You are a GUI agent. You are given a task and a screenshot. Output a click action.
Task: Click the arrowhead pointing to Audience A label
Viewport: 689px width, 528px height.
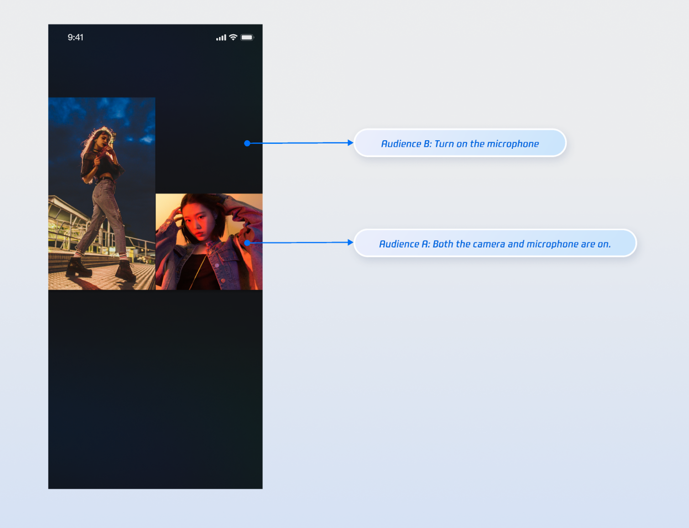pos(350,243)
